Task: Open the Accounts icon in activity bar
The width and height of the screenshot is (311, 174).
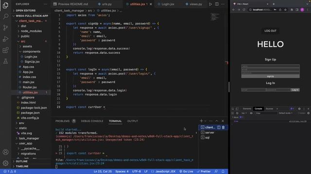Action: 5,152
